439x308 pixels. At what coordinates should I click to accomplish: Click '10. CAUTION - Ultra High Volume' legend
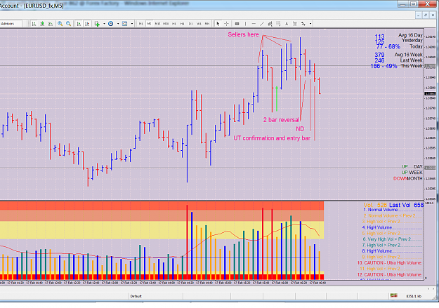point(389,262)
